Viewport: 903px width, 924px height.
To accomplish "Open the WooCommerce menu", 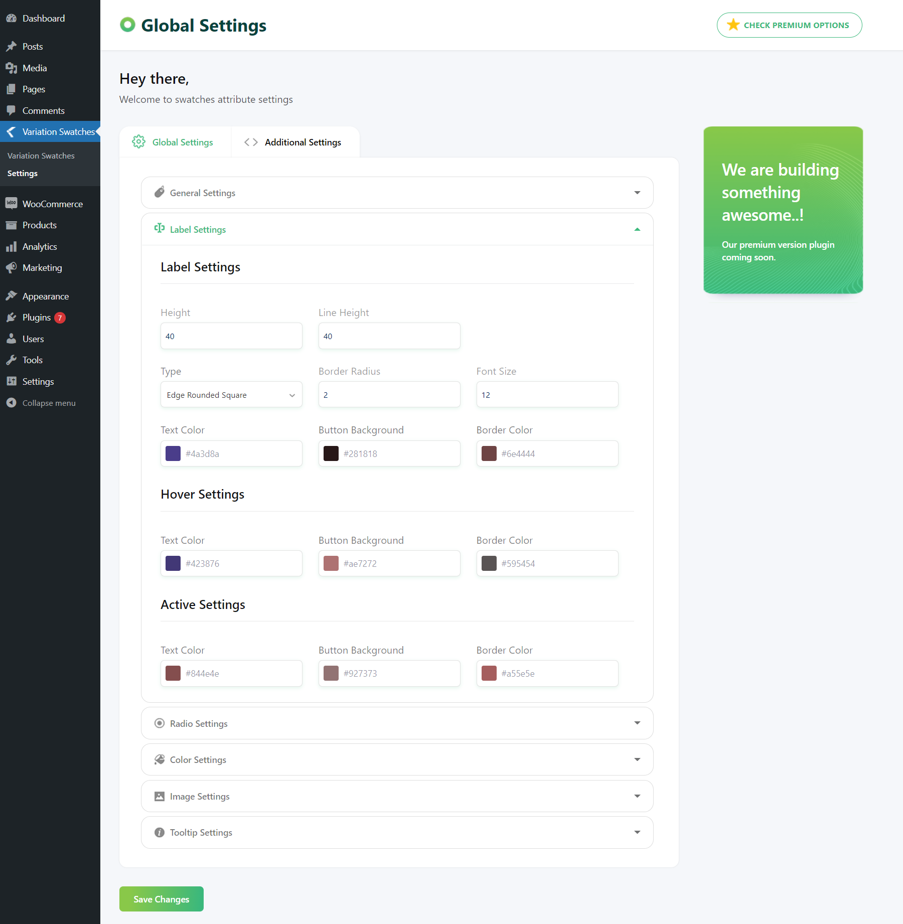I will click(50, 204).
